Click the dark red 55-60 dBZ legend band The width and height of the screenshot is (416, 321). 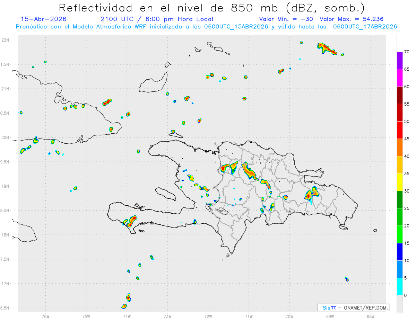[400, 95]
